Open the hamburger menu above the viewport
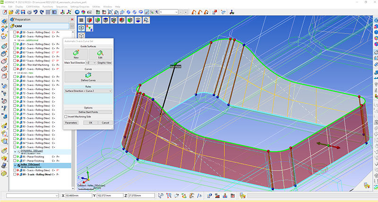The height and width of the screenshot is (202, 378). (x=81, y=20)
